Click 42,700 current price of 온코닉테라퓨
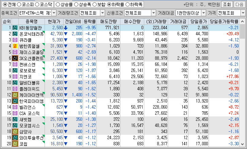 point(56,34)
